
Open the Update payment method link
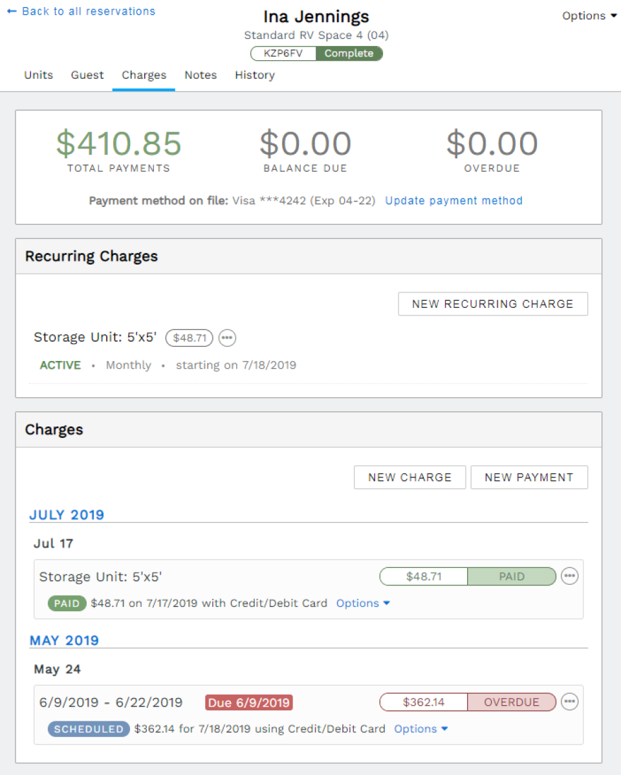coord(453,201)
